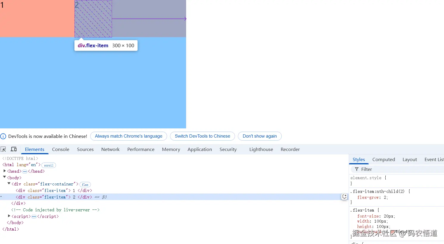The image size is (444, 244).
Task: Click the highlighted flex item labeled 2
Action: pyautogui.click(x=130, y=18)
